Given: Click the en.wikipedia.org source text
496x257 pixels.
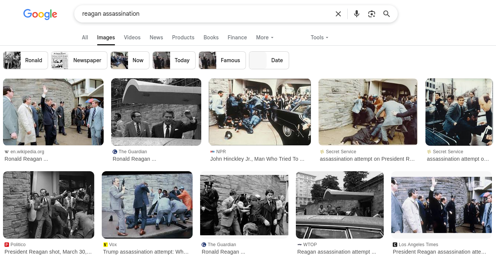Looking at the screenshot, I should point(27,152).
